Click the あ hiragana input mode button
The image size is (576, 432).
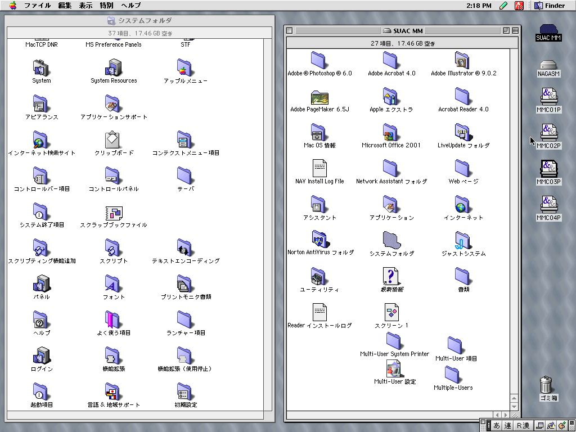[497, 426]
